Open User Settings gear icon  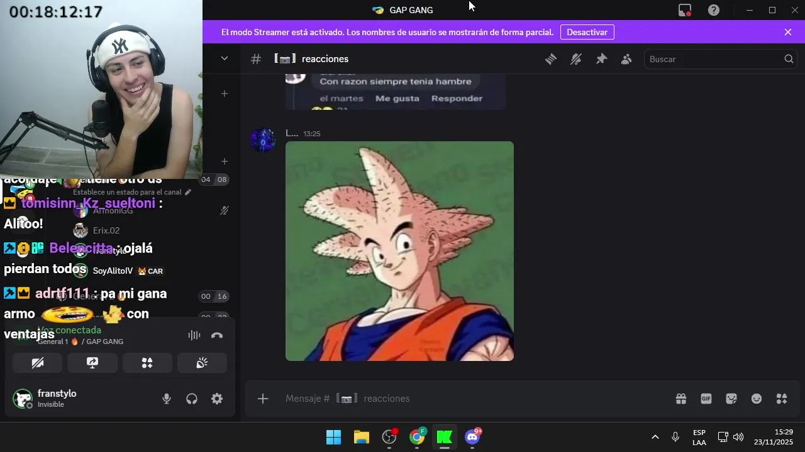pyautogui.click(x=217, y=399)
